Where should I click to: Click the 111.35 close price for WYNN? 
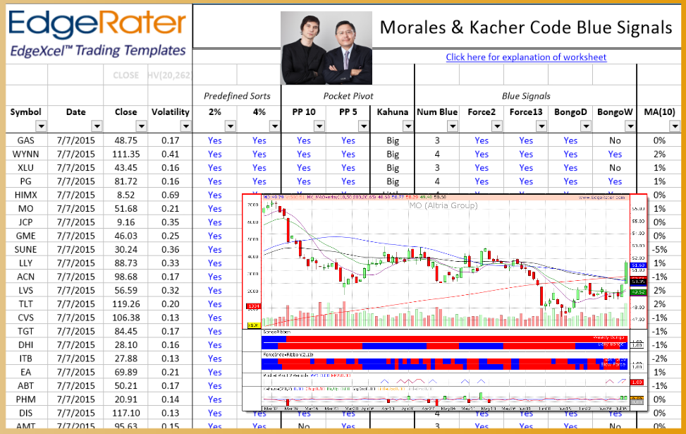(x=125, y=154)
